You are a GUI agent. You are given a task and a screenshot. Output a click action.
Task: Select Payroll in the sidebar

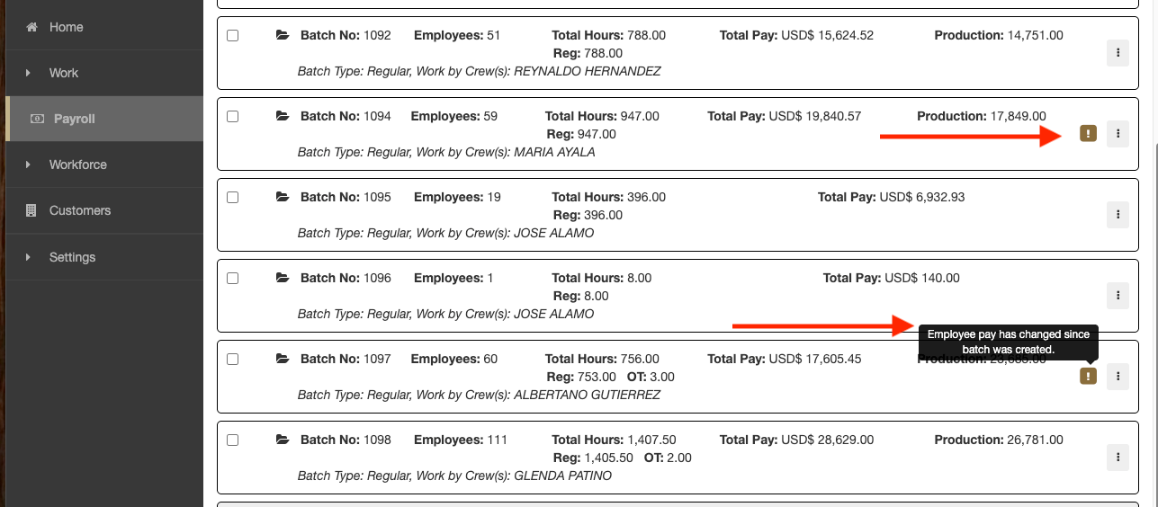coord(74,119)
